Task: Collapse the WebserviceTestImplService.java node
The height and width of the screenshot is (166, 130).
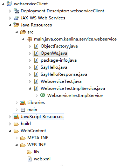Action: (30, 89)
